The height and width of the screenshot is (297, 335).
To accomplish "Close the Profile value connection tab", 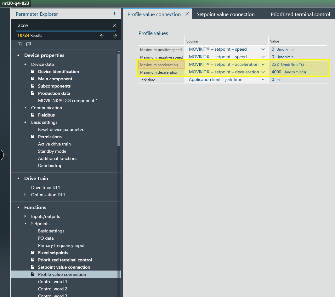I will click(x=187, y=14).
